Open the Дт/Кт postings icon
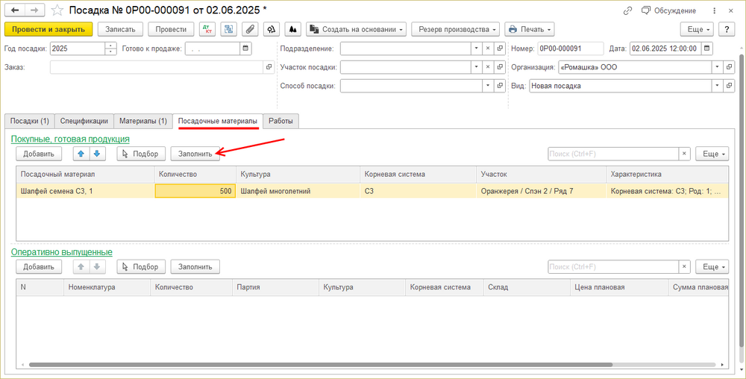The width and height of the screenshot is (746, 379). click(207, 29)
